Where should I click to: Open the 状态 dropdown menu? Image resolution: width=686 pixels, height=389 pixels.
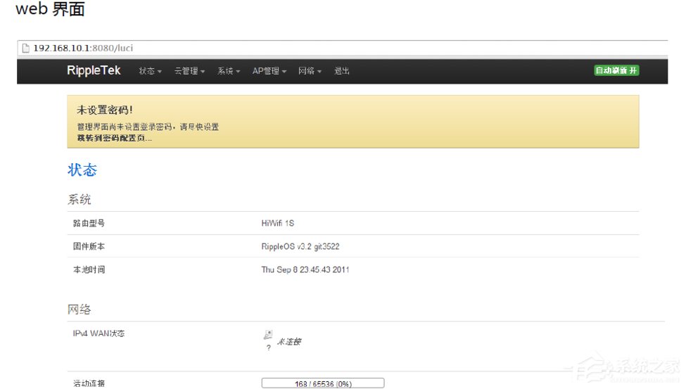(x=150, y=71)
